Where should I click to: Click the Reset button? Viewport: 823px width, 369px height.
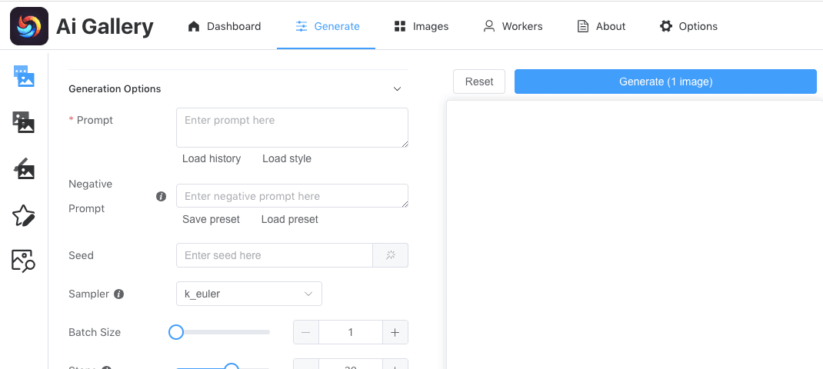(479, 81)
